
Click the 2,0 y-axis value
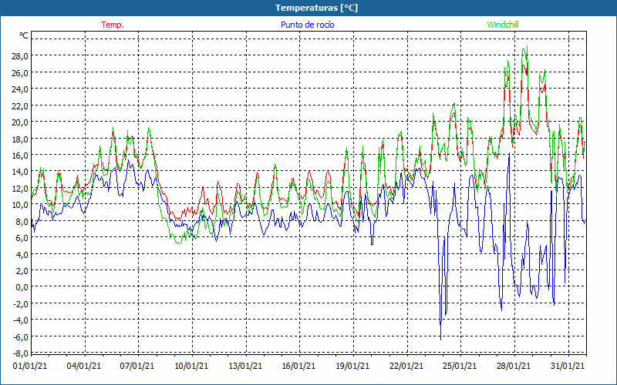22,271
